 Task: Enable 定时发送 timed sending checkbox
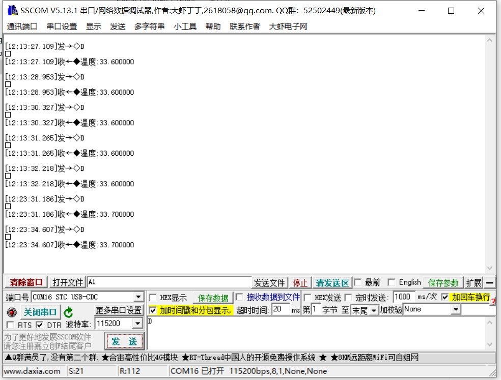tap(348, 298)
